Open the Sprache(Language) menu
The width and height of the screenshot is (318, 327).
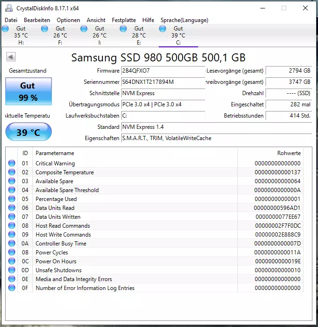coord(185,20)
